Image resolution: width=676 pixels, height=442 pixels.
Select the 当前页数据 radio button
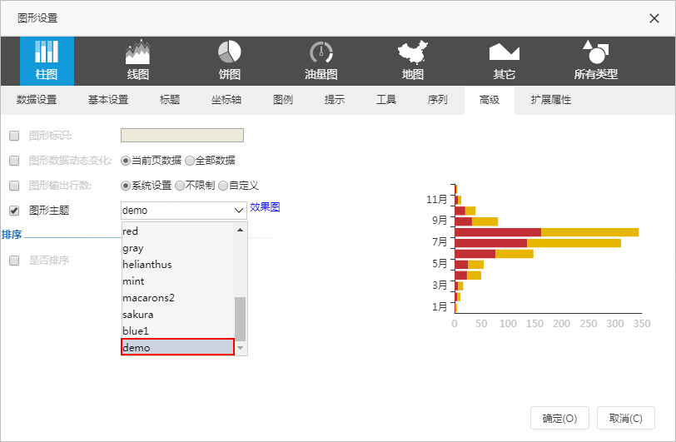(x=126, y=161)
